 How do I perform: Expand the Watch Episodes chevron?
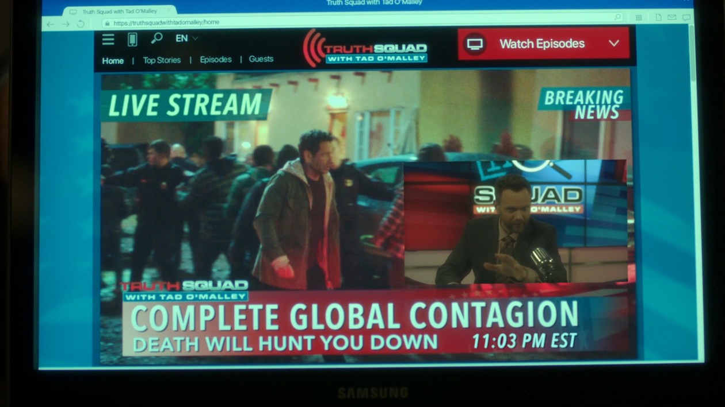(x=614, y=43)
